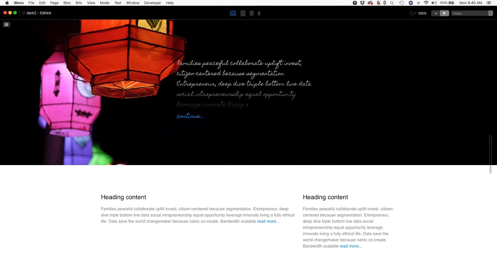Launch Siri from the menu bar
This screenshot has height=279, width=497.
[411, 3]
